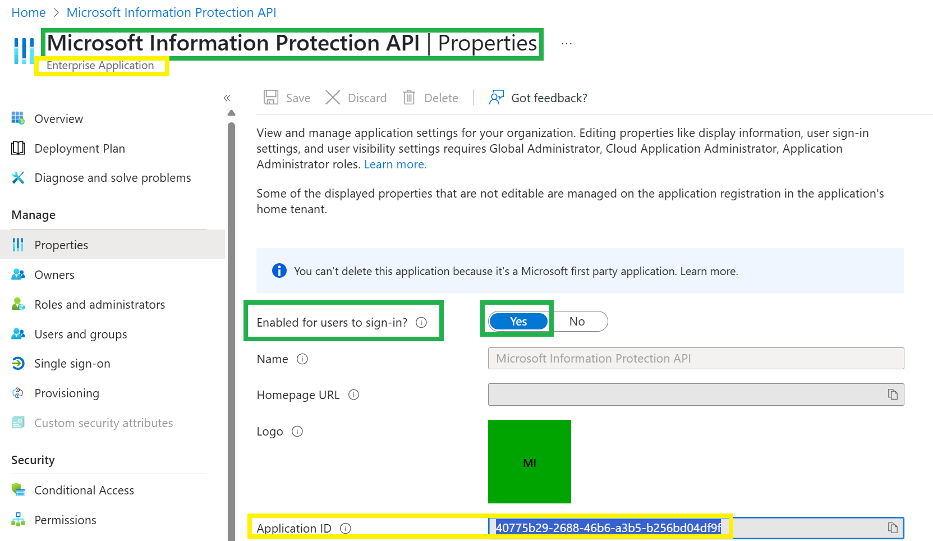The width and height of the screenshot is (933, 541).
Task: Click the info icon next to Name
Action: tap(302, 359)
